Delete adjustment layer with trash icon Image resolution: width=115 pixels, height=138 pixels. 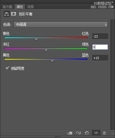point(104,133)
